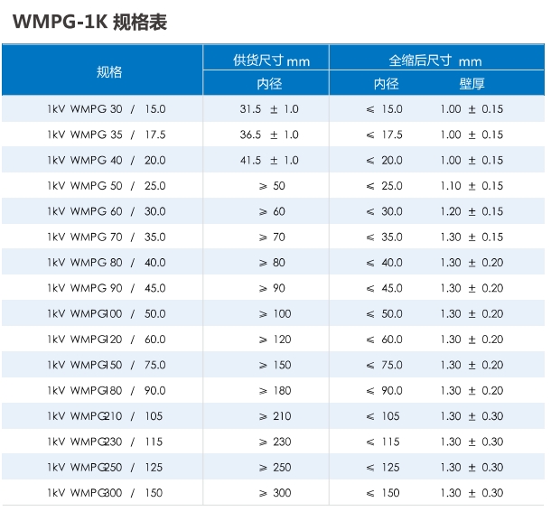This screenshot has width=551, height=521.
Task: Click shrunk diameter '≤ 115'
Action: [x=383, y=442]
